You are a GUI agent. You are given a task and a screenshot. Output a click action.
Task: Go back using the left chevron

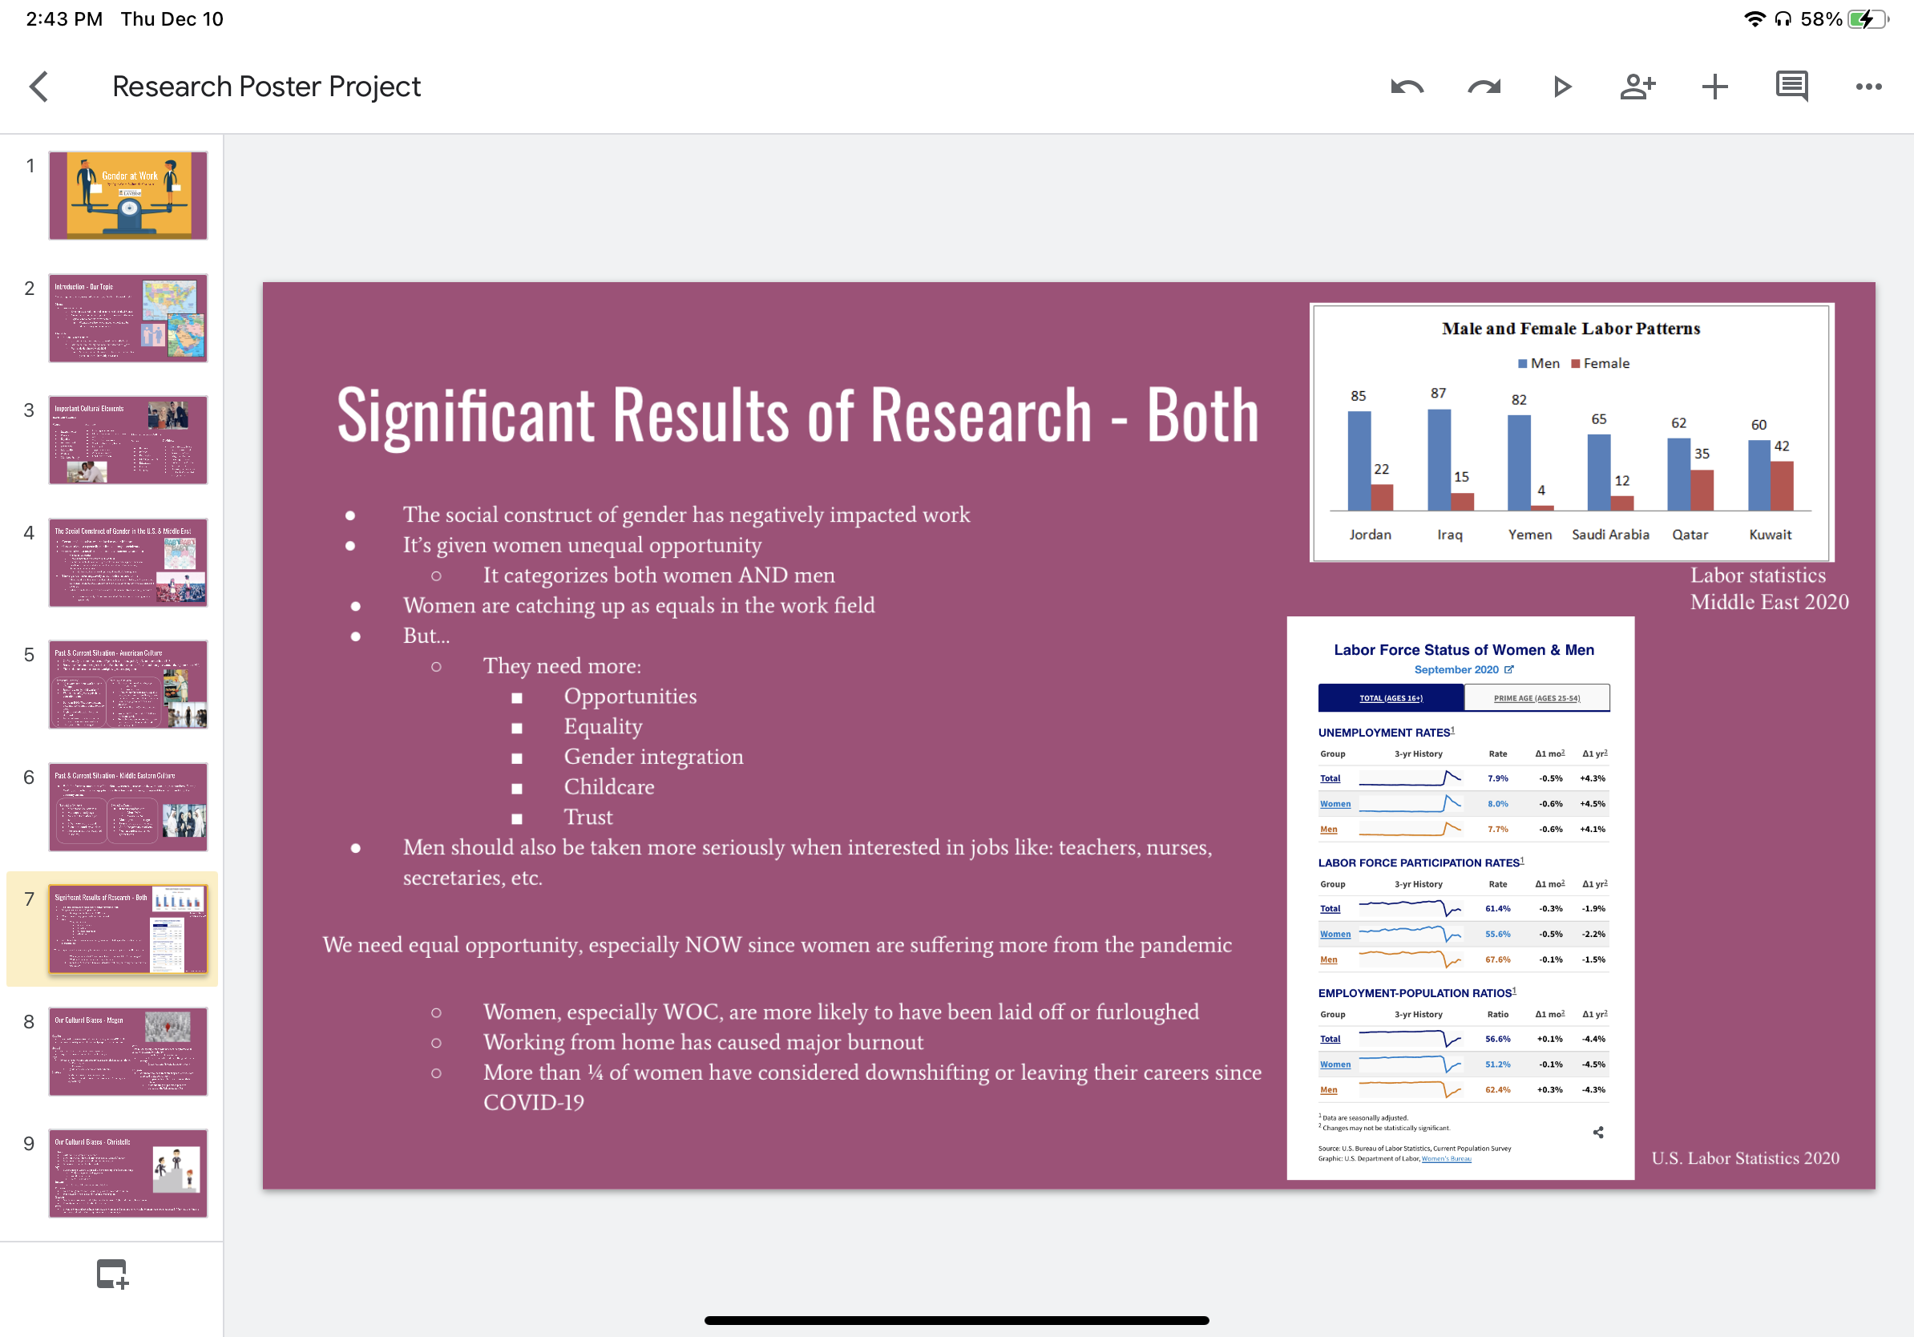click(x=39, y=87)
